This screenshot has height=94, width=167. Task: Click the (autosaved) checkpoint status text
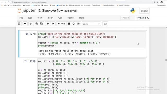(70, 11)
